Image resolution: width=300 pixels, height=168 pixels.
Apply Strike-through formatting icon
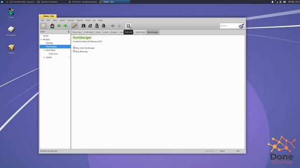click(104, 26)
